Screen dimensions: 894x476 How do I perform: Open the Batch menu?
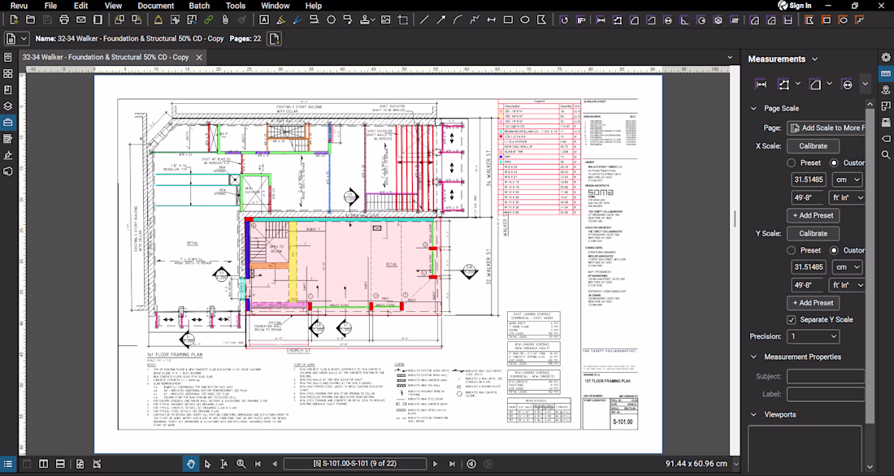tap(199, 6)
